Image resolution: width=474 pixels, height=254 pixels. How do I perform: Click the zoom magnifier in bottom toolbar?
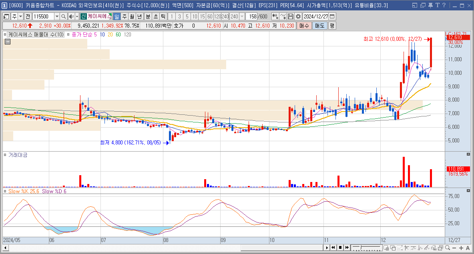[448, 248]
